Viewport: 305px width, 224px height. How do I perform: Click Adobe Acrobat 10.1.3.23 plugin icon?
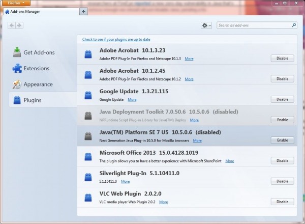[88, 54]
